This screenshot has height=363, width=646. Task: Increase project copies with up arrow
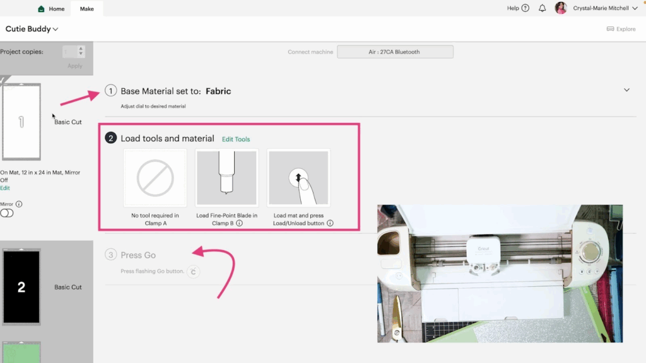(x=81, y=49)
